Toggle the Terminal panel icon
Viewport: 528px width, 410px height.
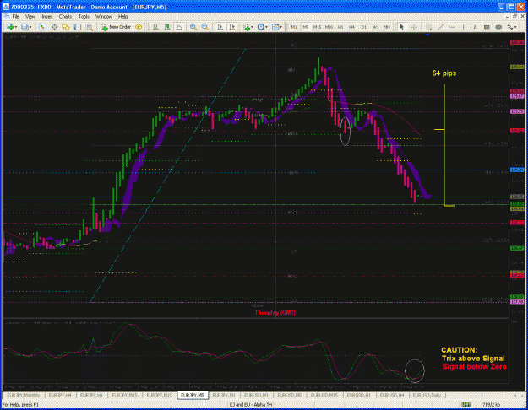(78, 27)
